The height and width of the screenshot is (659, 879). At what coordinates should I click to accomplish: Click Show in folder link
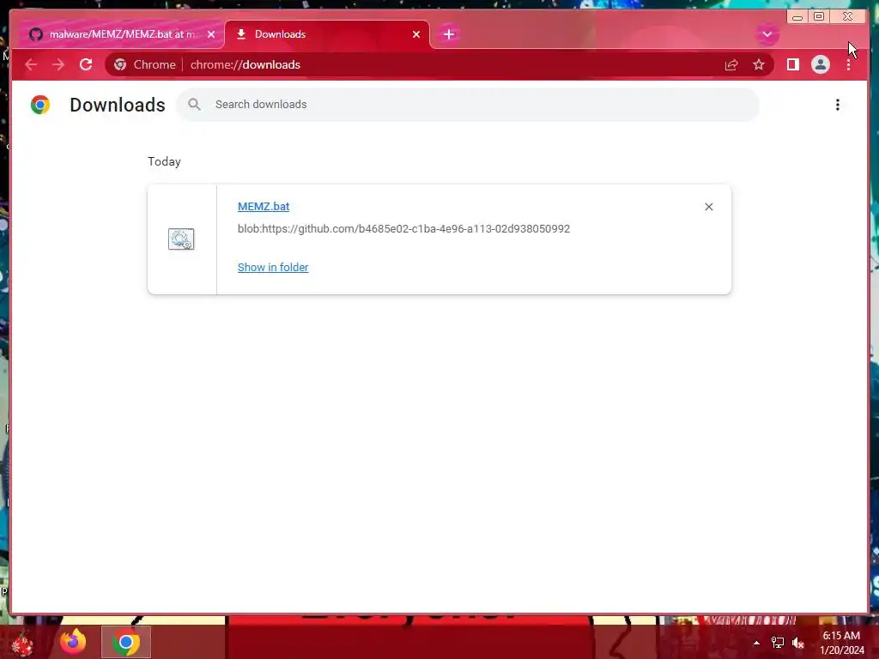273,268
